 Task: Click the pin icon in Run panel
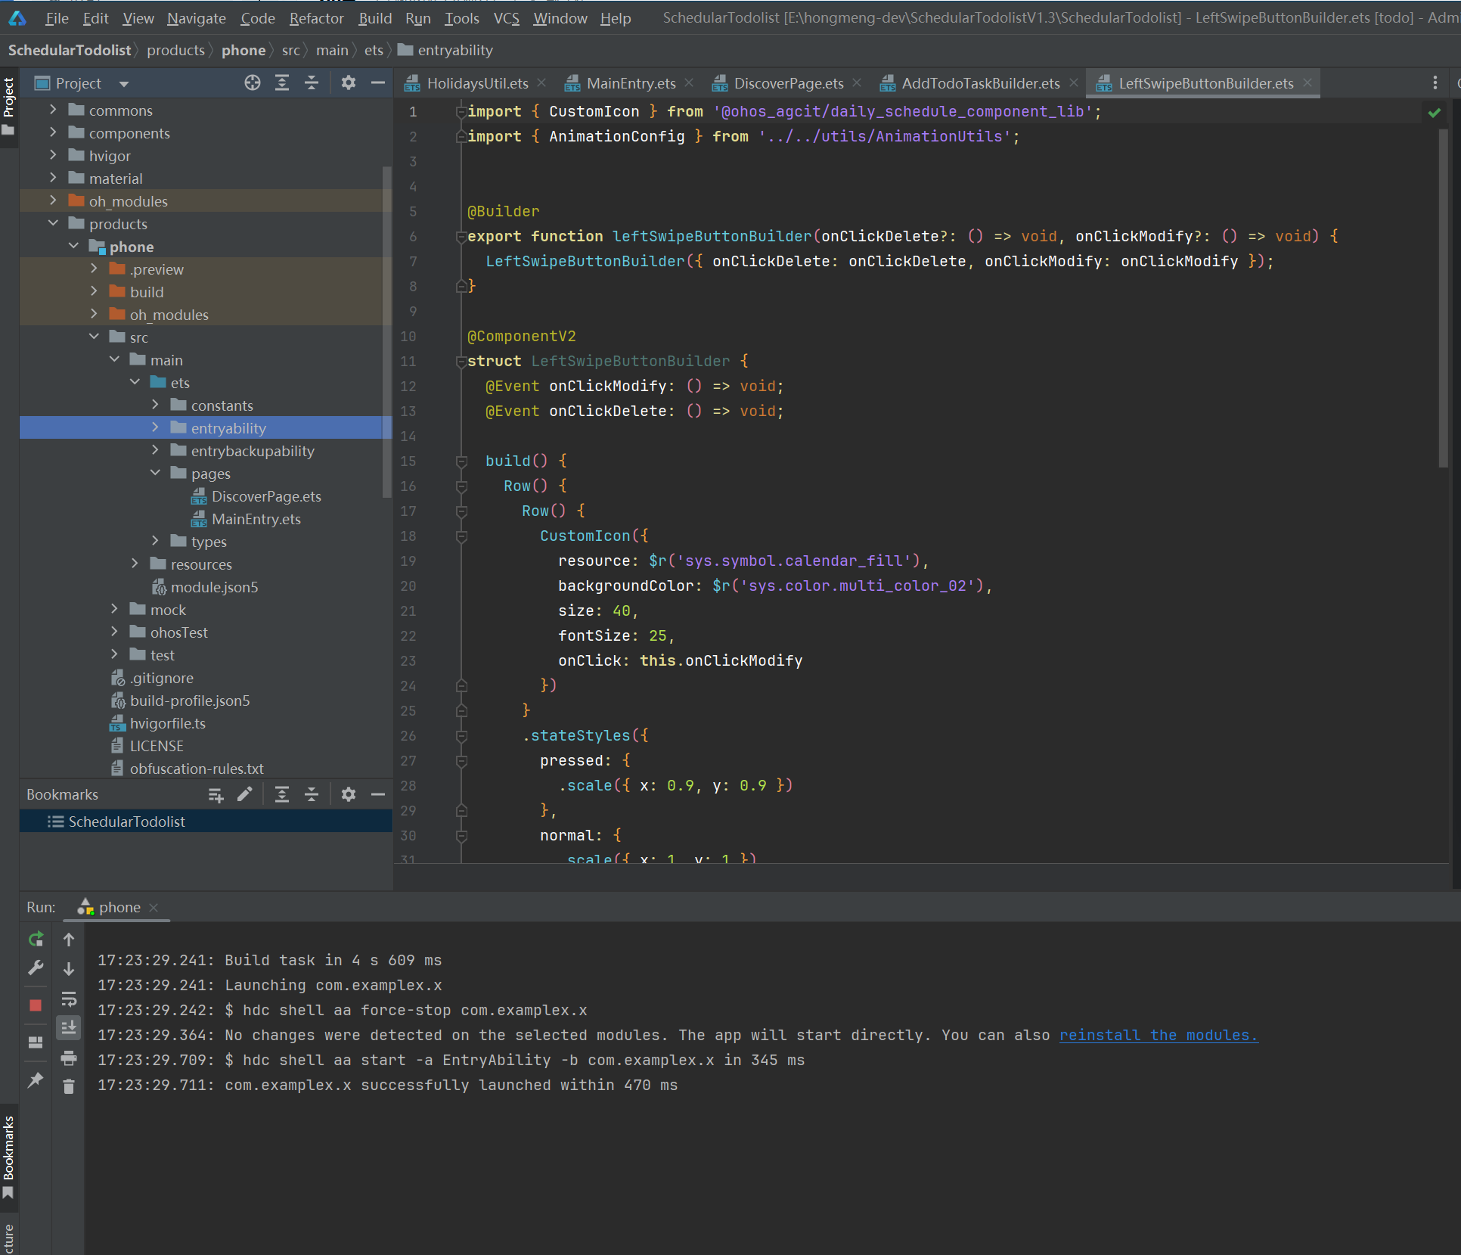[36, 1079]
